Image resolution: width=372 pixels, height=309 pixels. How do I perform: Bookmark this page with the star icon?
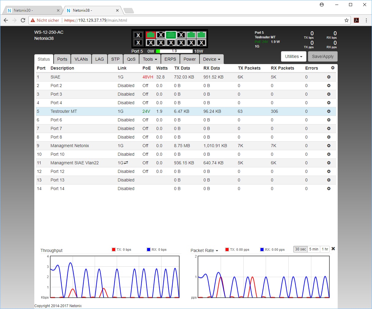(347, 20)
